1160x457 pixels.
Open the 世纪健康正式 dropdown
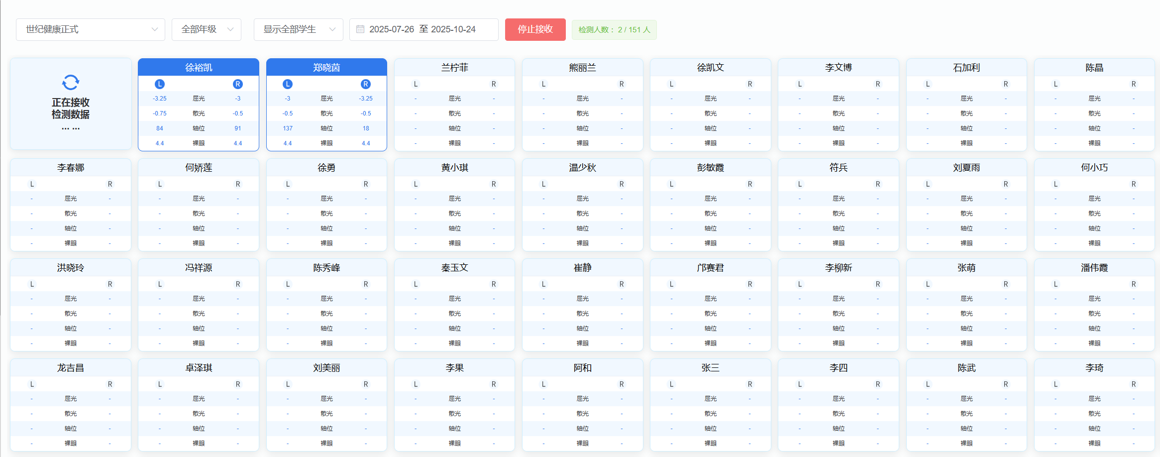pyautogui.click(x=91, y=29)
